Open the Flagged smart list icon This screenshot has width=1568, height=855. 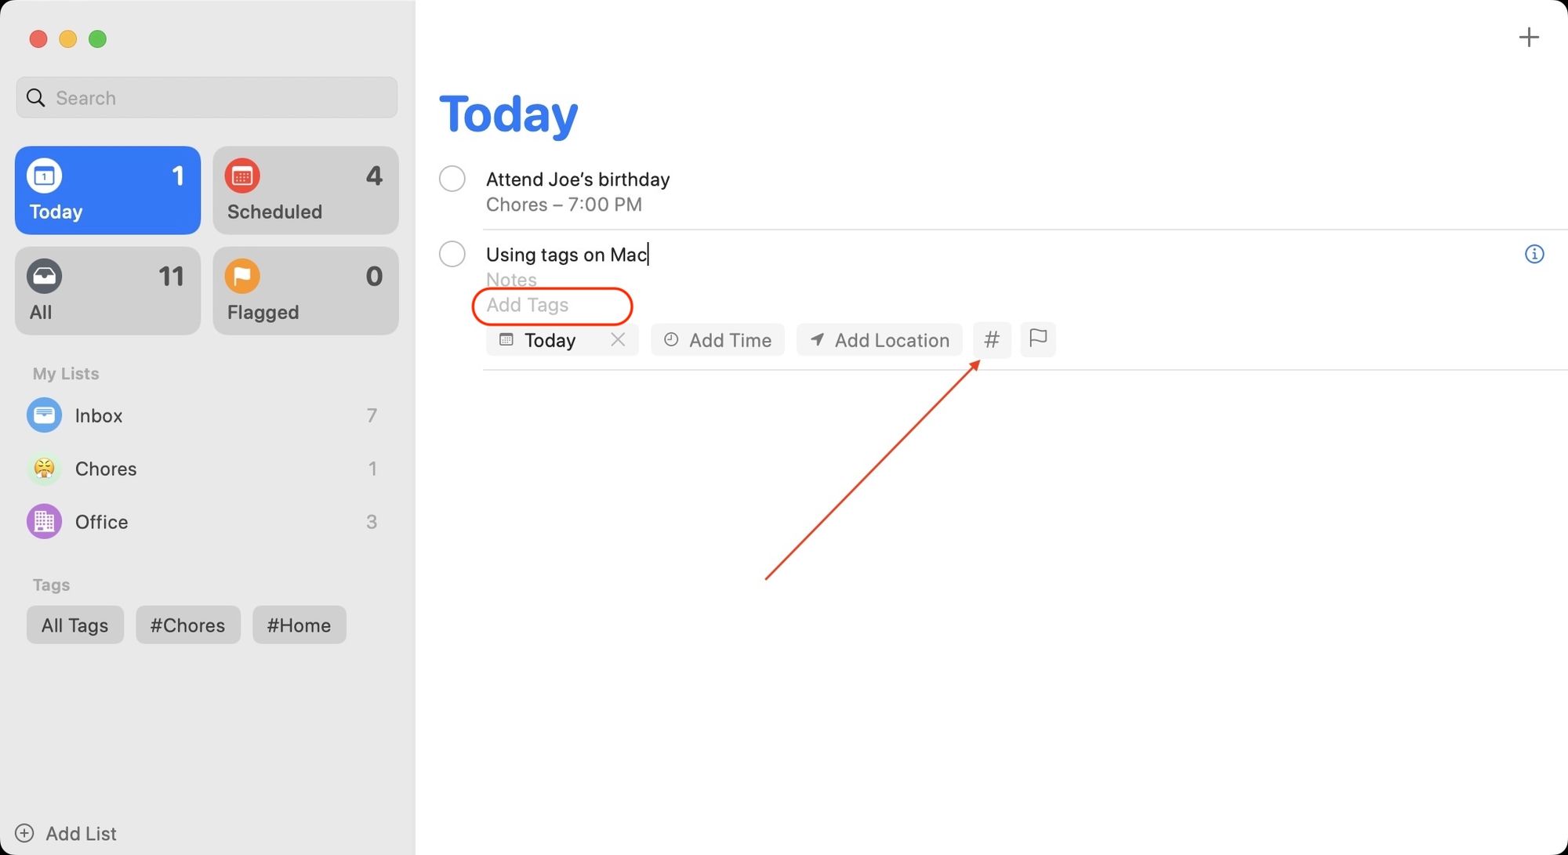click(x=242, y=276)
